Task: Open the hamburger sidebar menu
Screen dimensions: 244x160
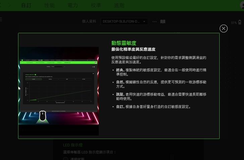Action: pos(1,19)
